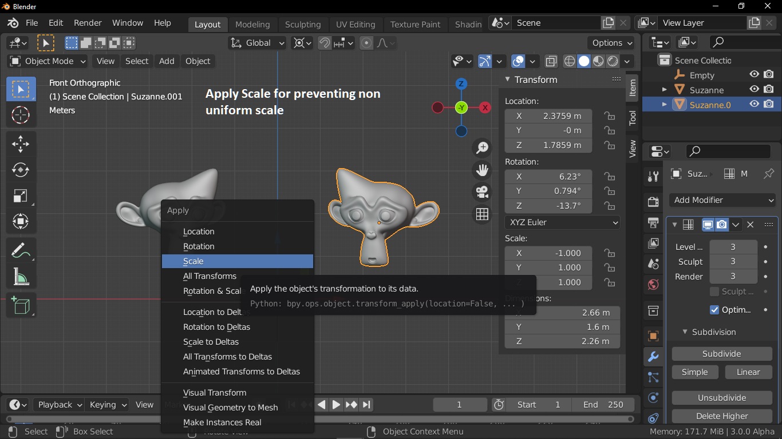782x439 pixels.
Task: Open the XYZ Euler rotation mode dropdown
Action: [x=562, y=222]
